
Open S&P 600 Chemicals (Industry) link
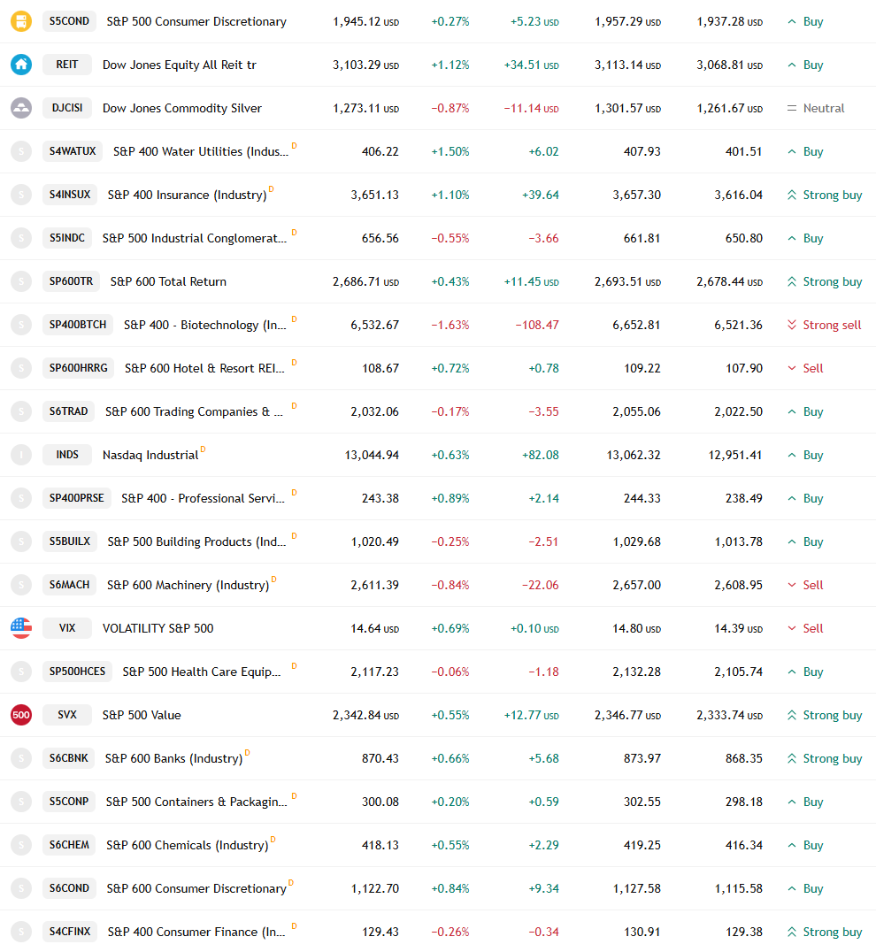coord(187,845)
